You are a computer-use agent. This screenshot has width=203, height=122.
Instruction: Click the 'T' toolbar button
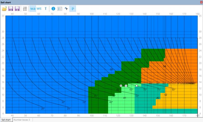click(x=46, y=9)
